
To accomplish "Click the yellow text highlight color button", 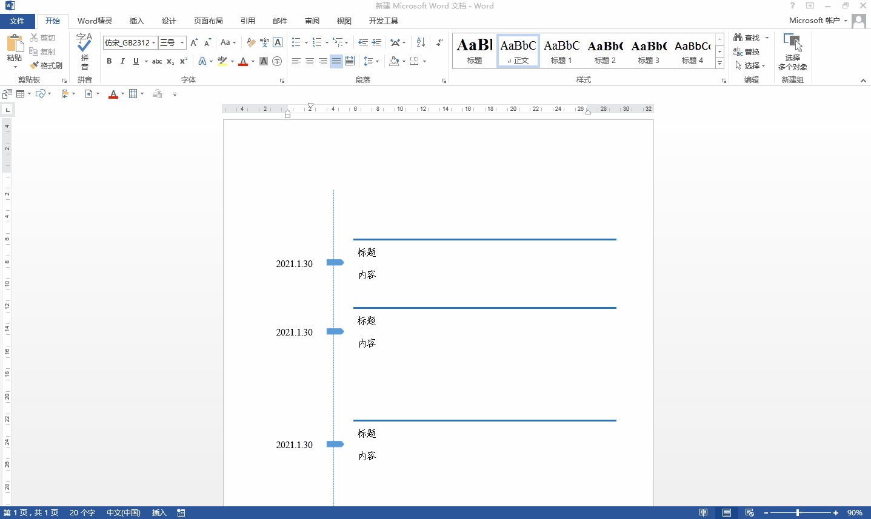I will click(x=222, y=61).
